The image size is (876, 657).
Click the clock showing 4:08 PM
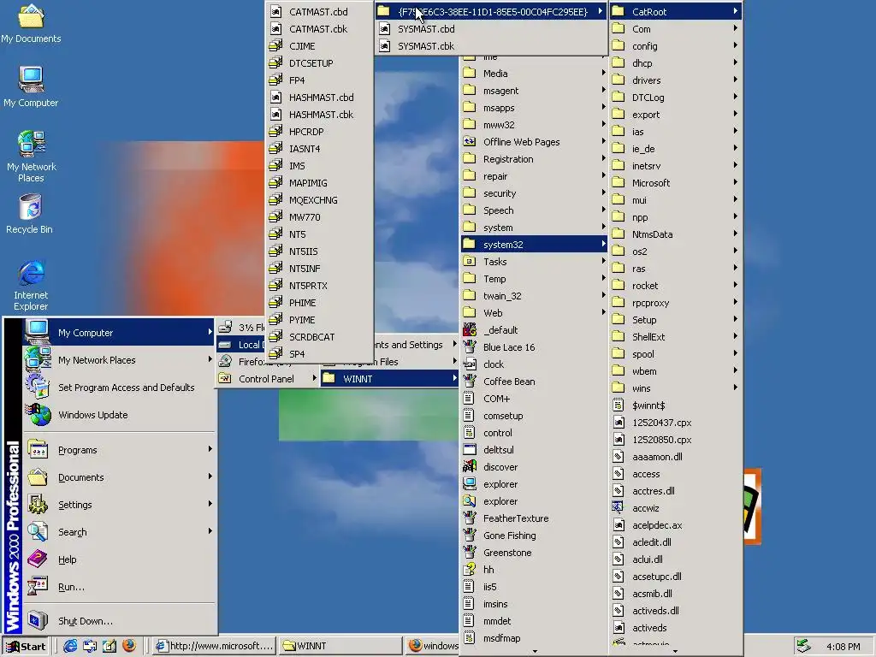[843, 647]
